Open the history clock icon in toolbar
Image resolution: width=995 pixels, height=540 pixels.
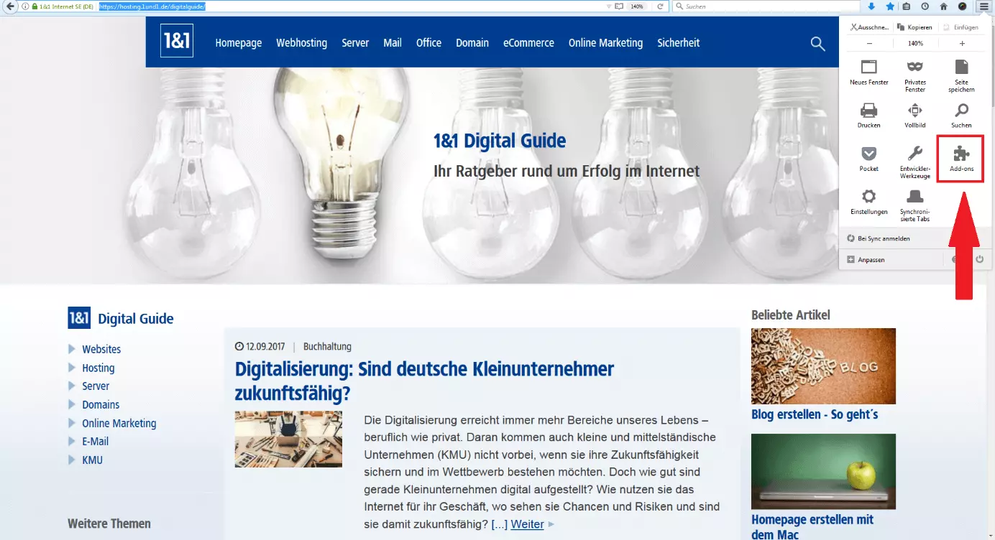click(x=925, y=6)
